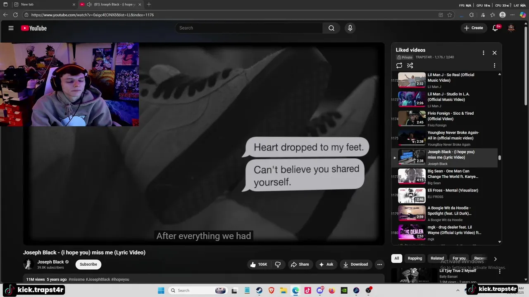The height and width of the screenshot is (297, 529).
Task: Close the New tab browser tab
Action: [74, 5]
